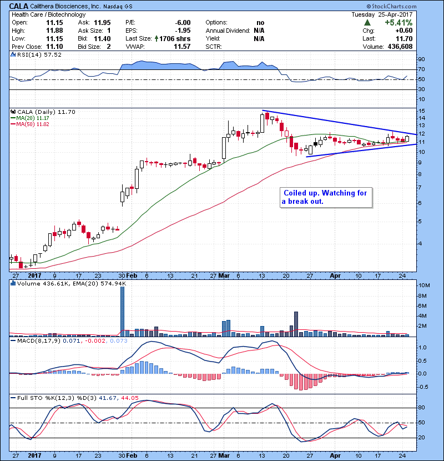Viewport: 444px width, 461px height.
Task: Click the green up triangle above +5.41%
Action: [367, 23]
